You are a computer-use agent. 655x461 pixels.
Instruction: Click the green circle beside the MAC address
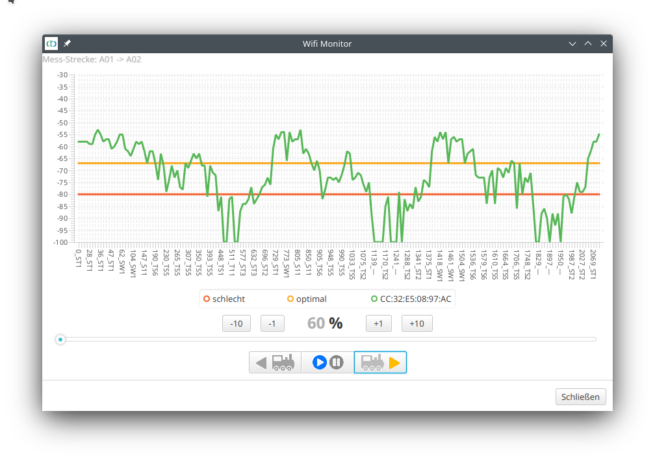pyautogui.click(x=374, y=299)
